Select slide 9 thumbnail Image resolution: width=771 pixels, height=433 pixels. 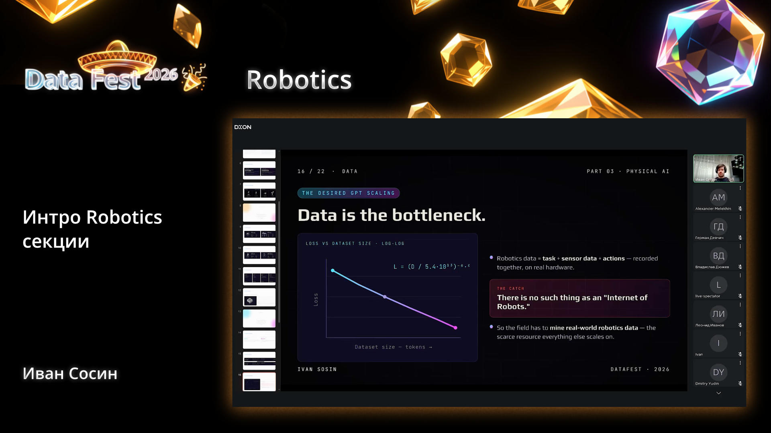[259, 234]
